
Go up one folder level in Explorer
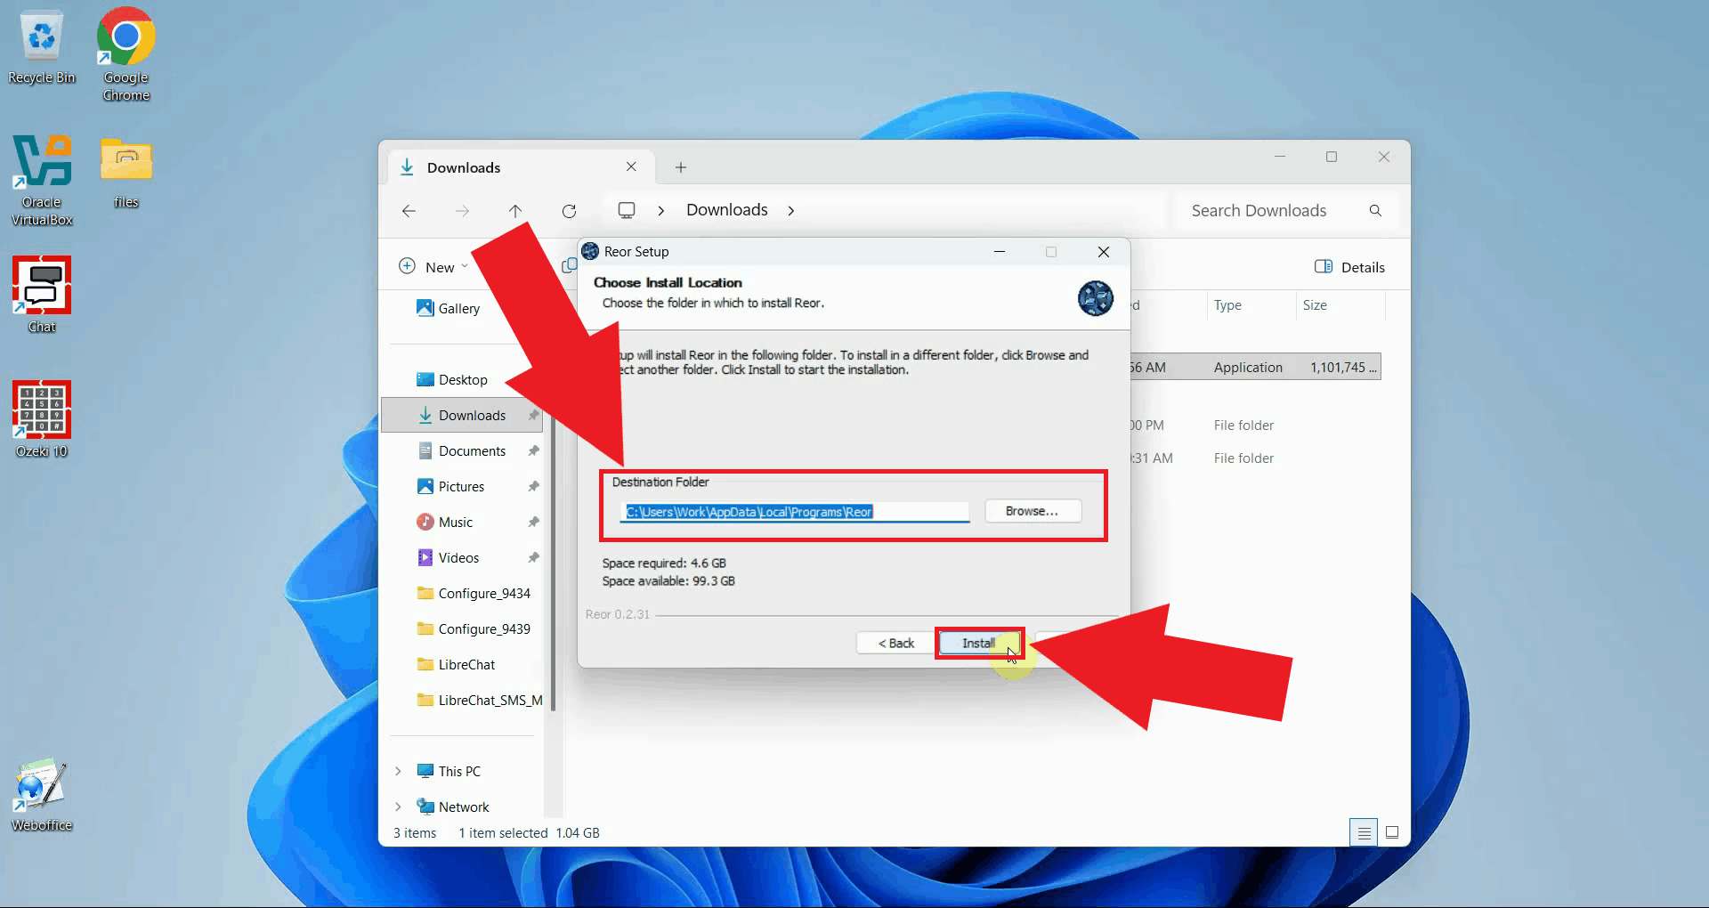[515, 211]
